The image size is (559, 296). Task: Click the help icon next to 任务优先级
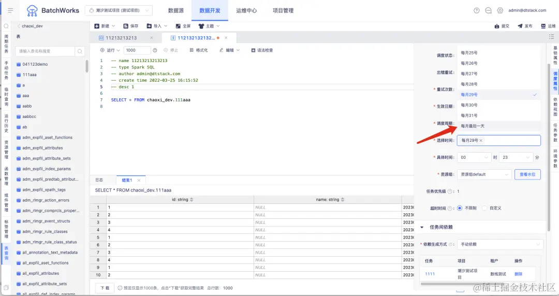[x=450, y=191]
